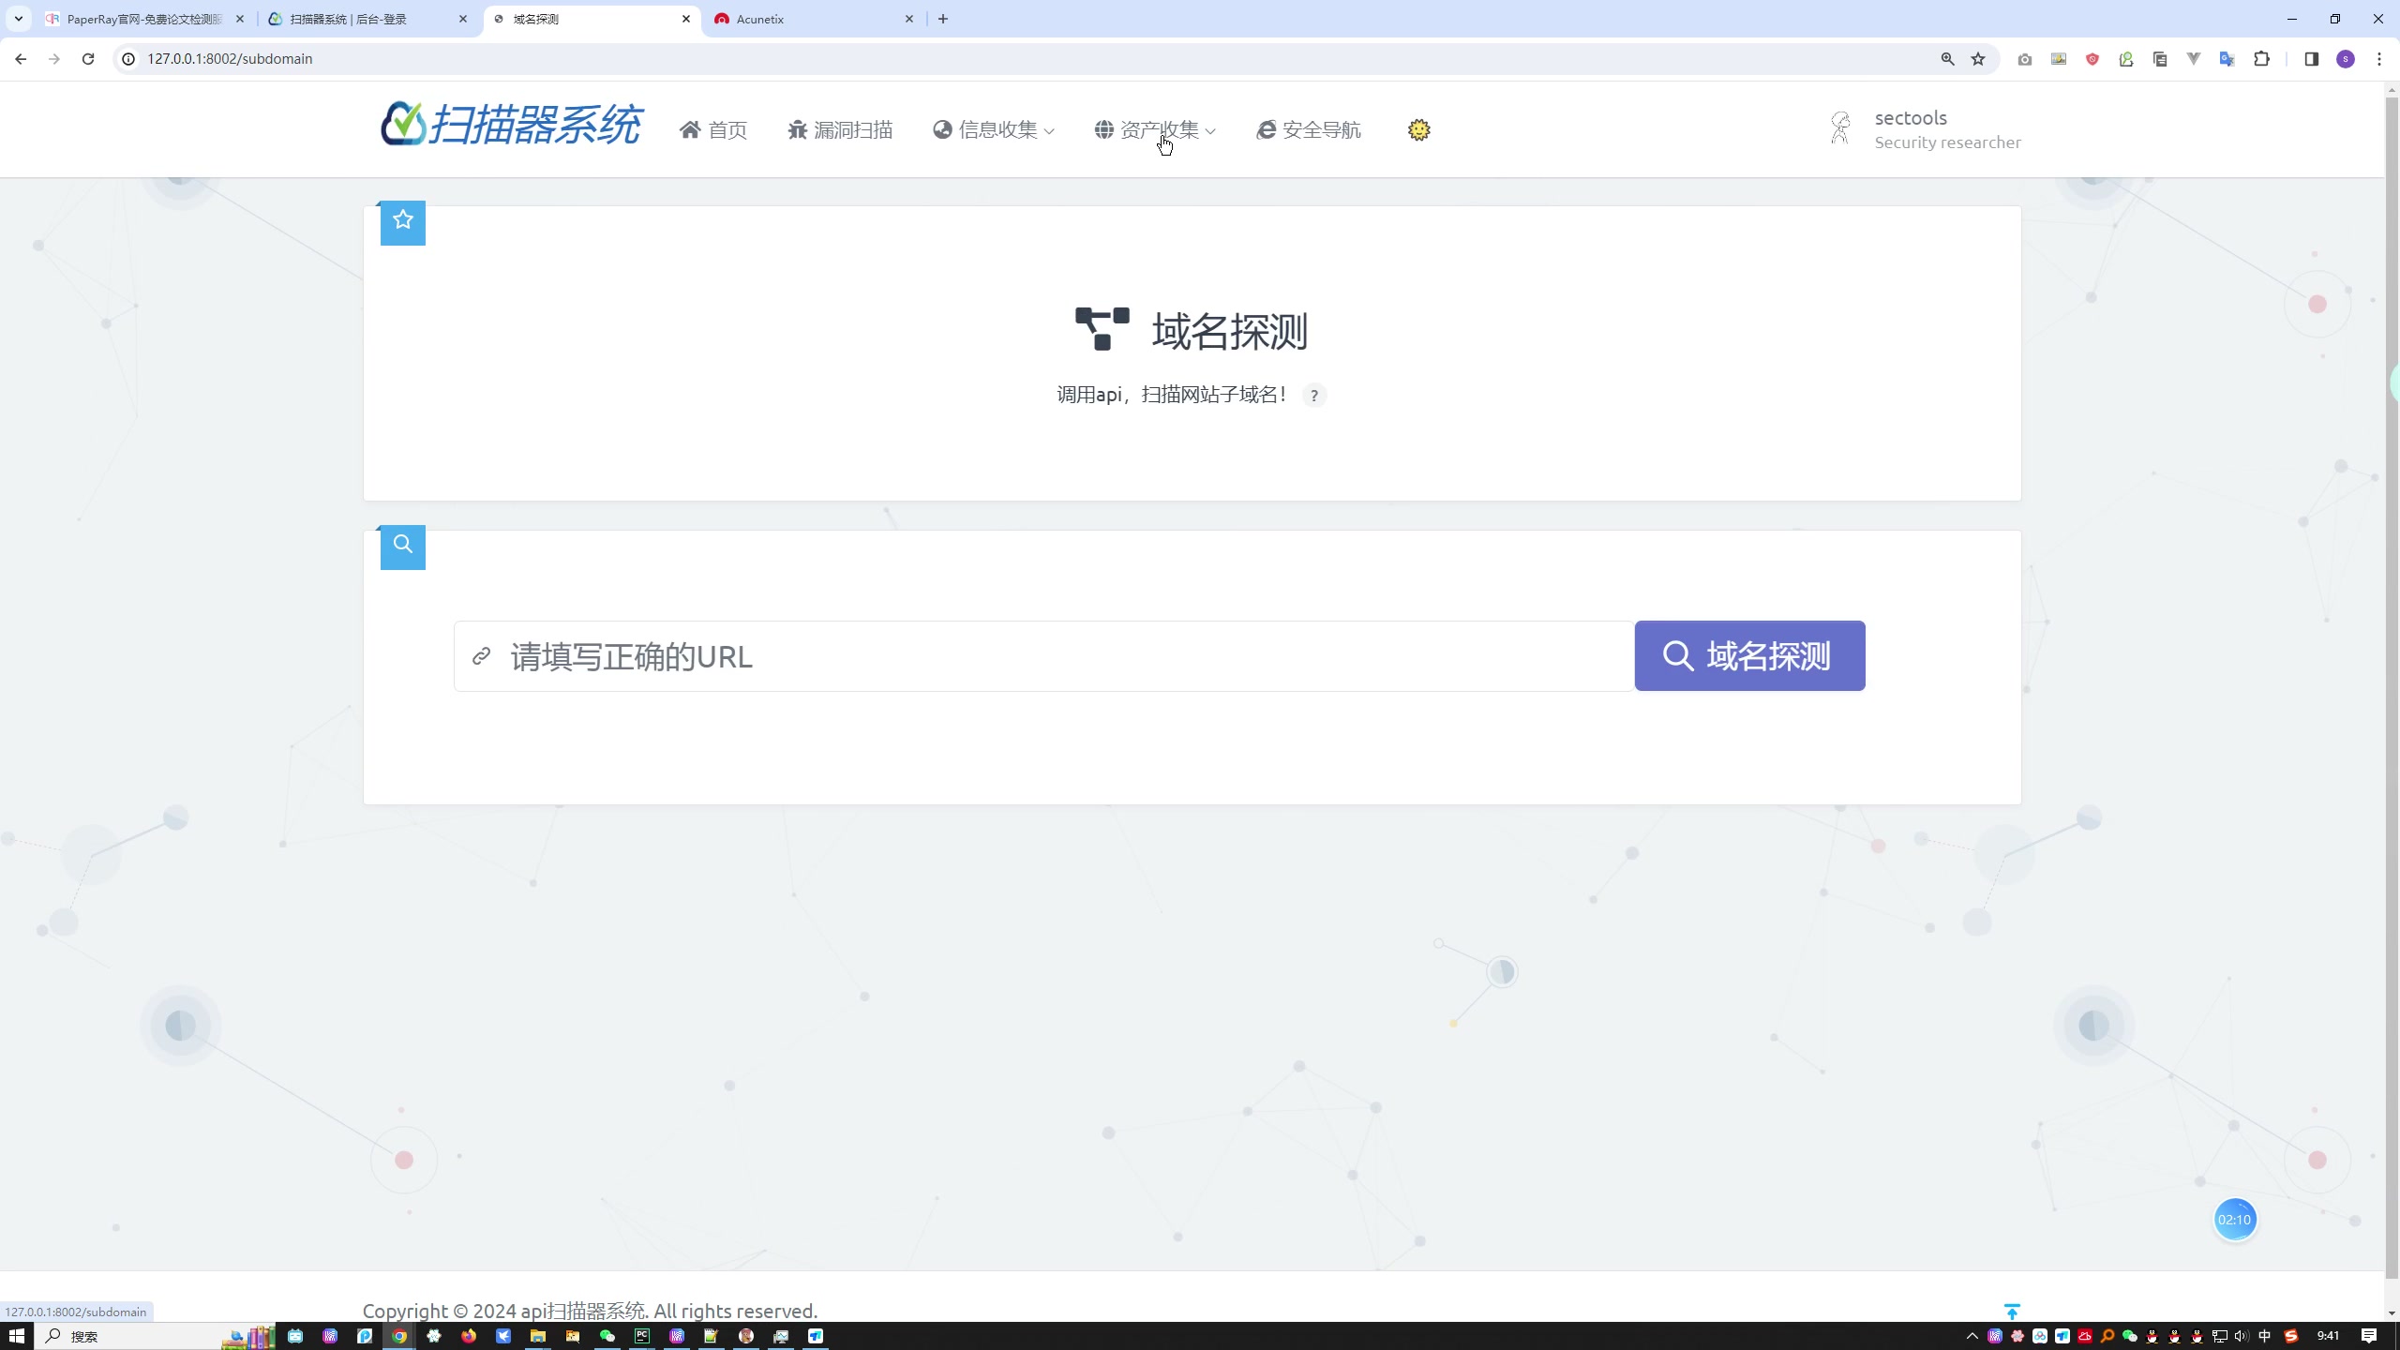Click the Google Translate extension icon
The height and width of the screenshot is (1350, 2400).
pos(2227,59)
